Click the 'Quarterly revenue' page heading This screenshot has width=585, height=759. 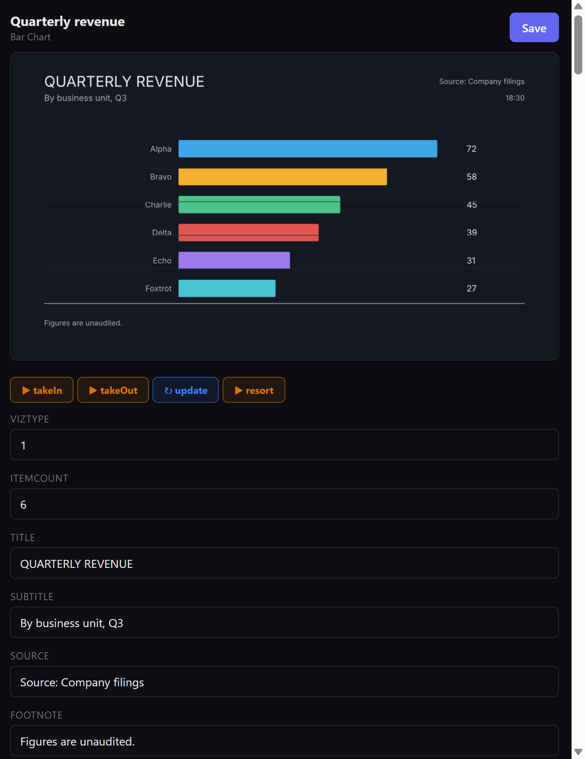tap(68, 22)
